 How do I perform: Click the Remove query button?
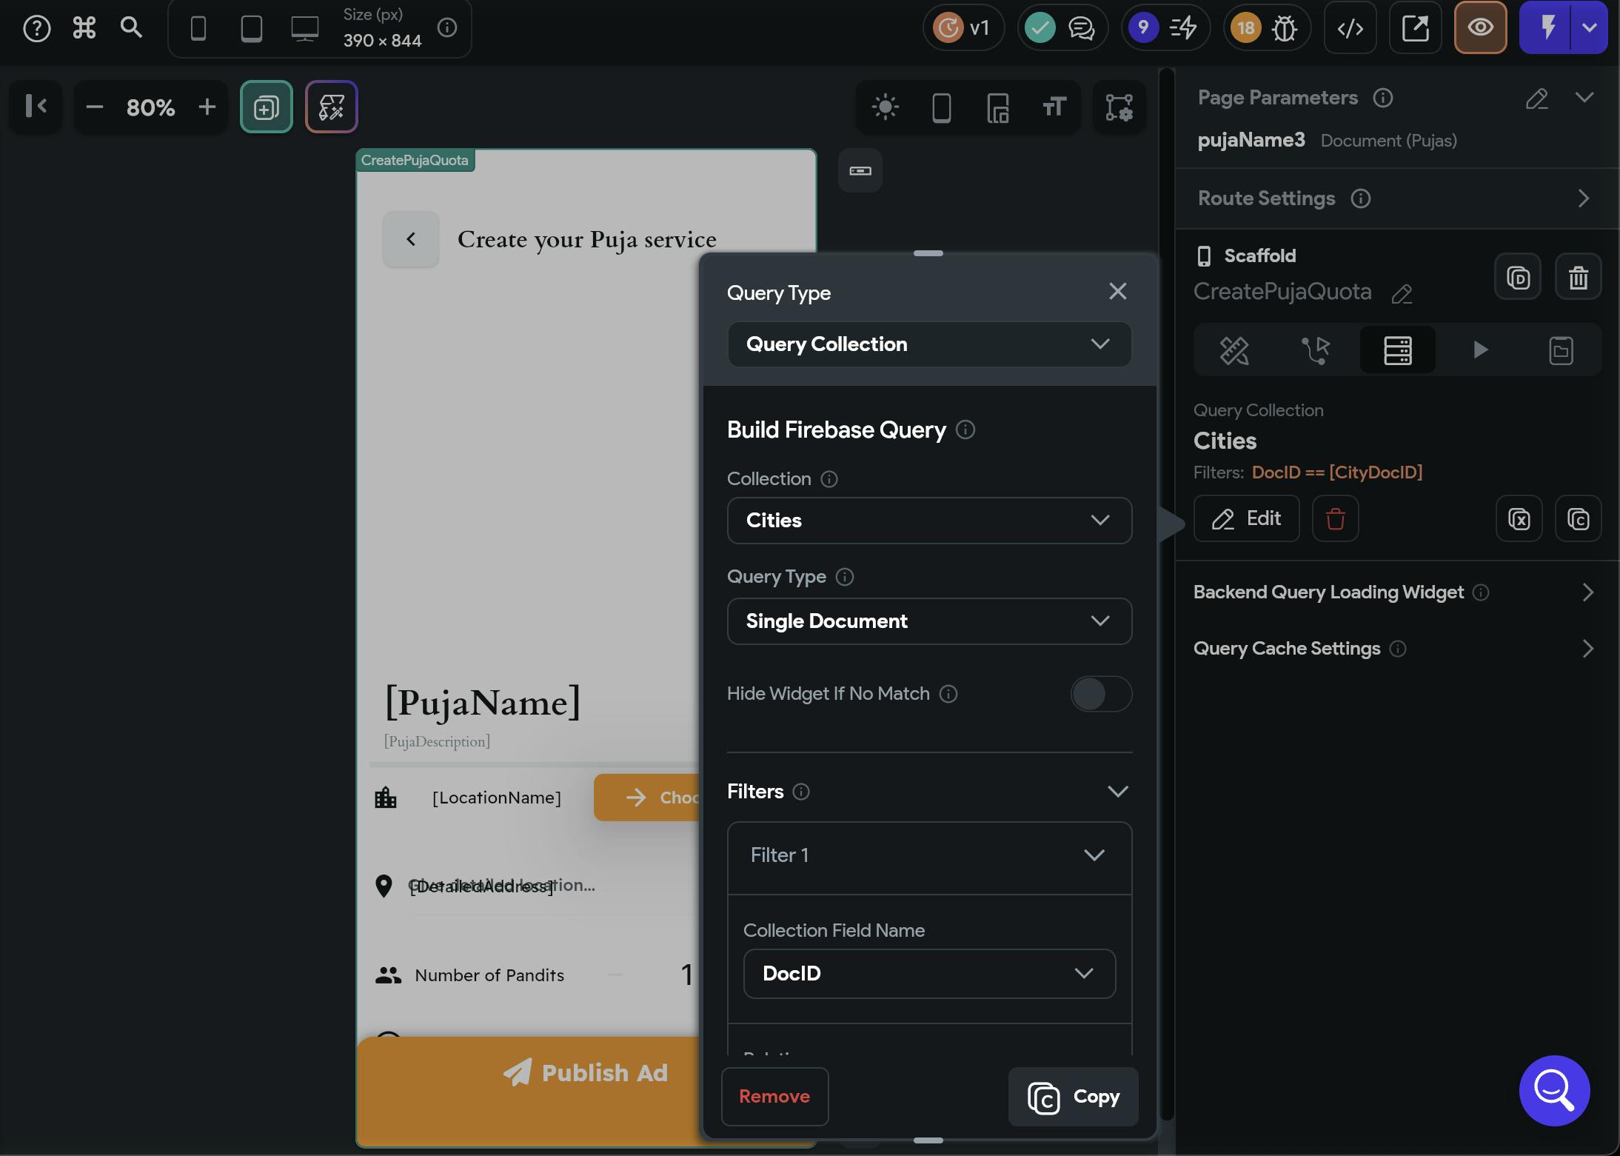click(x=774, y=1096)
